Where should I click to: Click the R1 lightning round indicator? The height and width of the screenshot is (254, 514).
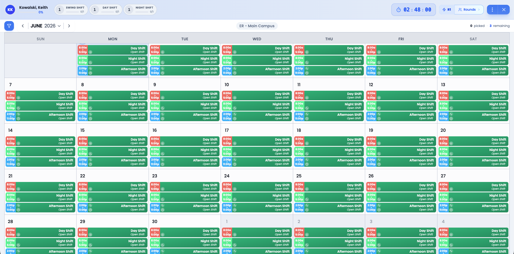tap(447, 10)
